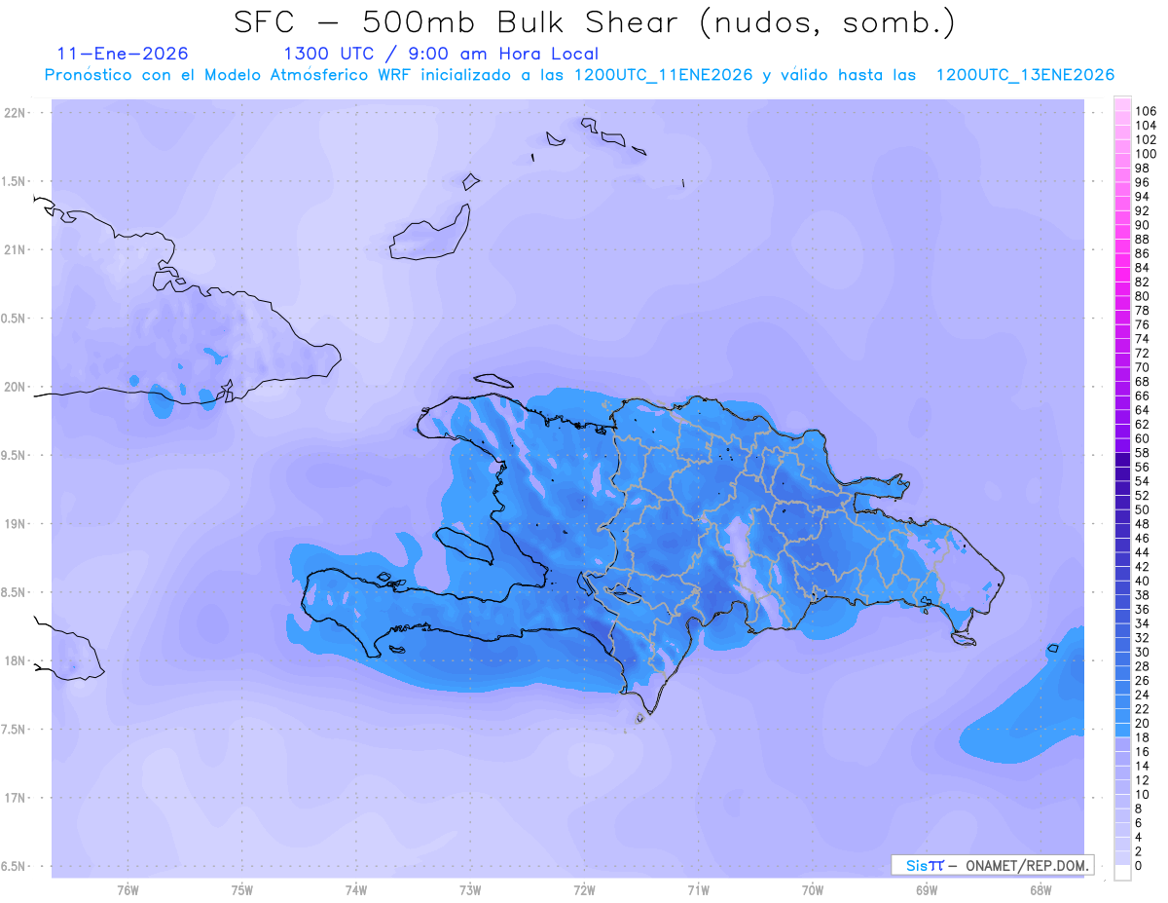Click the "106" value on color scale
Screen dimensions: 1168x903
pos(1146,112)
